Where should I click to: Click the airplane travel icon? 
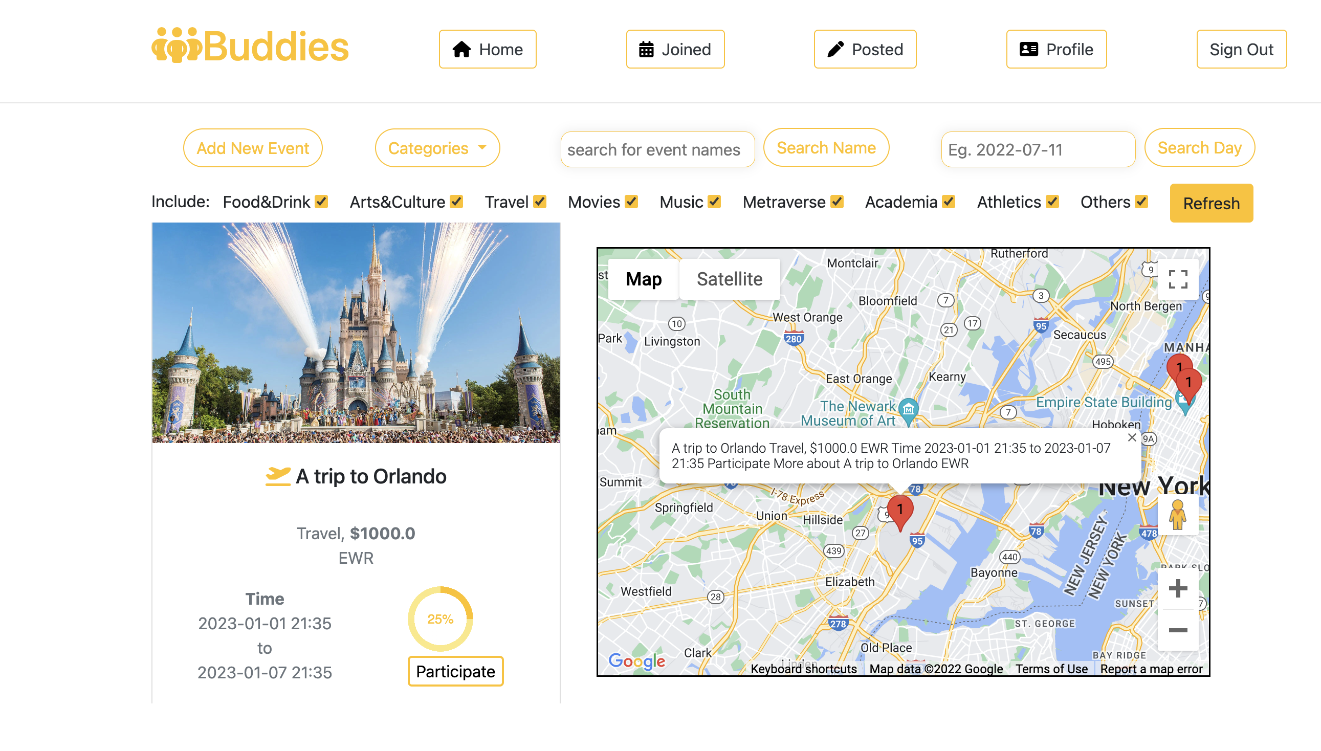point(278,477)
